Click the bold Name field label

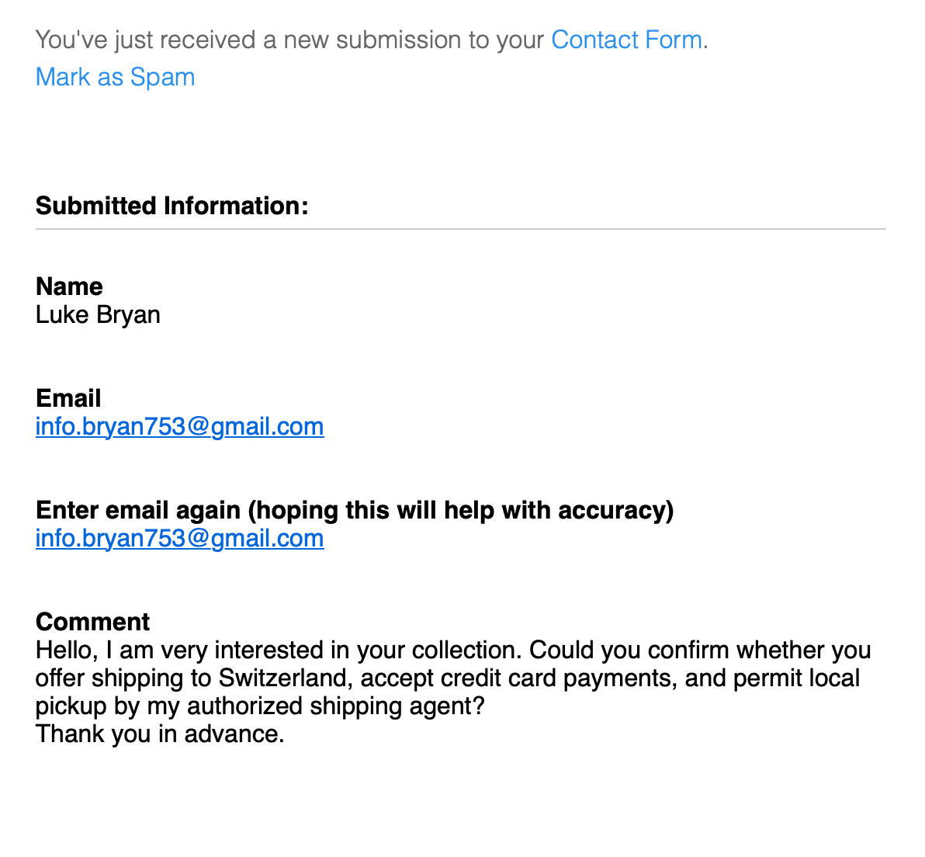click(x=69, y=286)
